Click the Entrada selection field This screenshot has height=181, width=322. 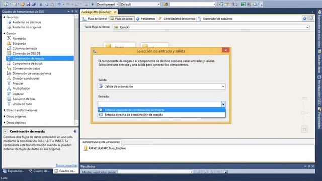(x=159, y=104)
